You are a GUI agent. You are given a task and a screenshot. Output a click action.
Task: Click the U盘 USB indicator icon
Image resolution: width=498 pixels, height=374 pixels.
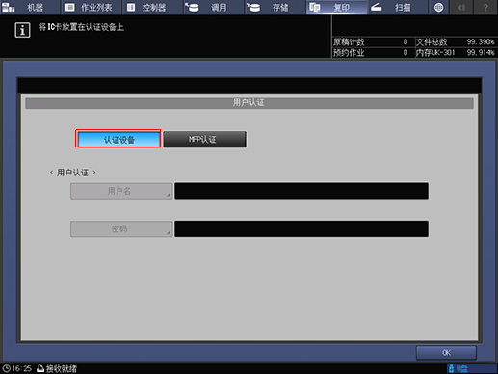coord(451,368)
